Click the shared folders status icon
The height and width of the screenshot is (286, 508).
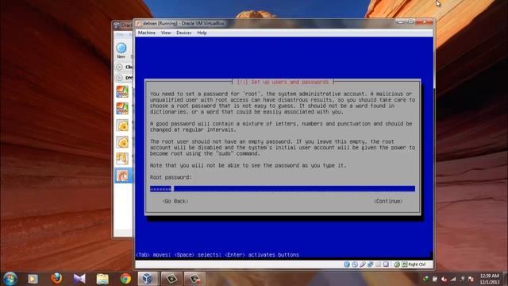tap(378, 265)
